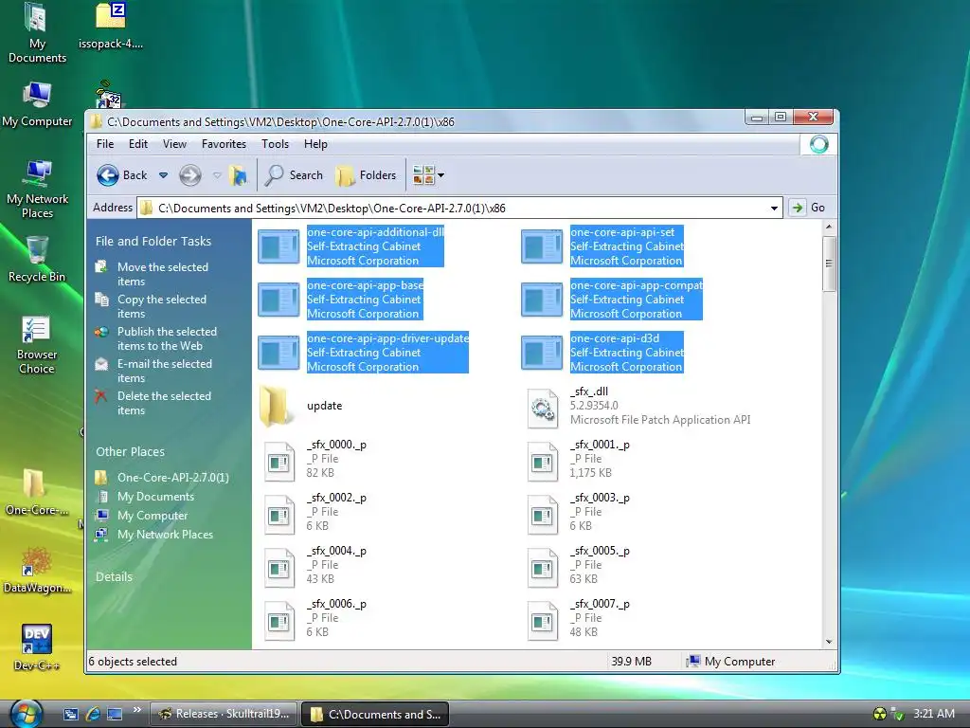The image size is (970, 728).
Task: Open My Computer in Other Places
Action: [153, 516]
